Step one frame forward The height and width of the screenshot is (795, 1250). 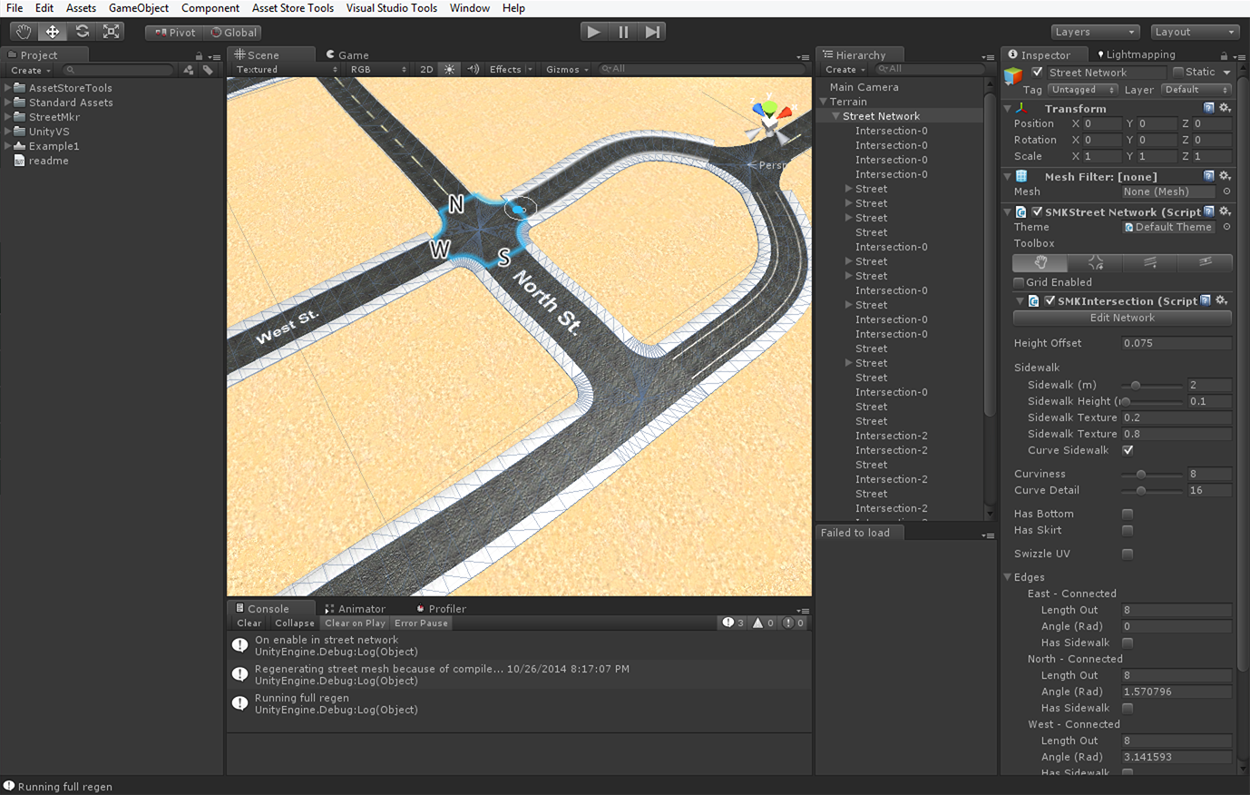coord(652,32)
